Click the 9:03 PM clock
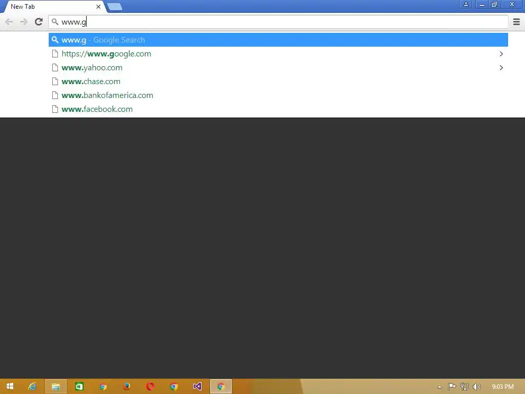The width and height of the screenshot is (525, 394). pyautogui.click(x=502, y=387)
